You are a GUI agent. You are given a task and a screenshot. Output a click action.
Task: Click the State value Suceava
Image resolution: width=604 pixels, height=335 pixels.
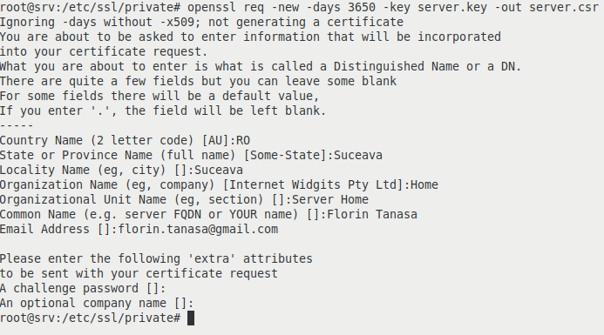click(358, 156)
